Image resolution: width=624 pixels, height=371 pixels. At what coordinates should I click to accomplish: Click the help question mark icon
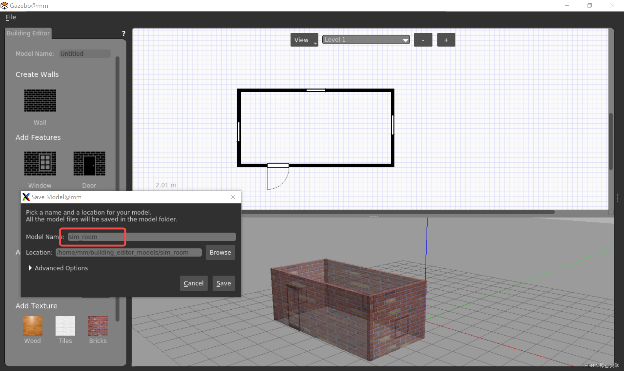pos(124,33)
